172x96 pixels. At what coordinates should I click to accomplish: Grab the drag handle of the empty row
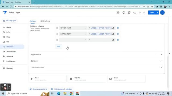pyautogui.click(x=57, y=40)
